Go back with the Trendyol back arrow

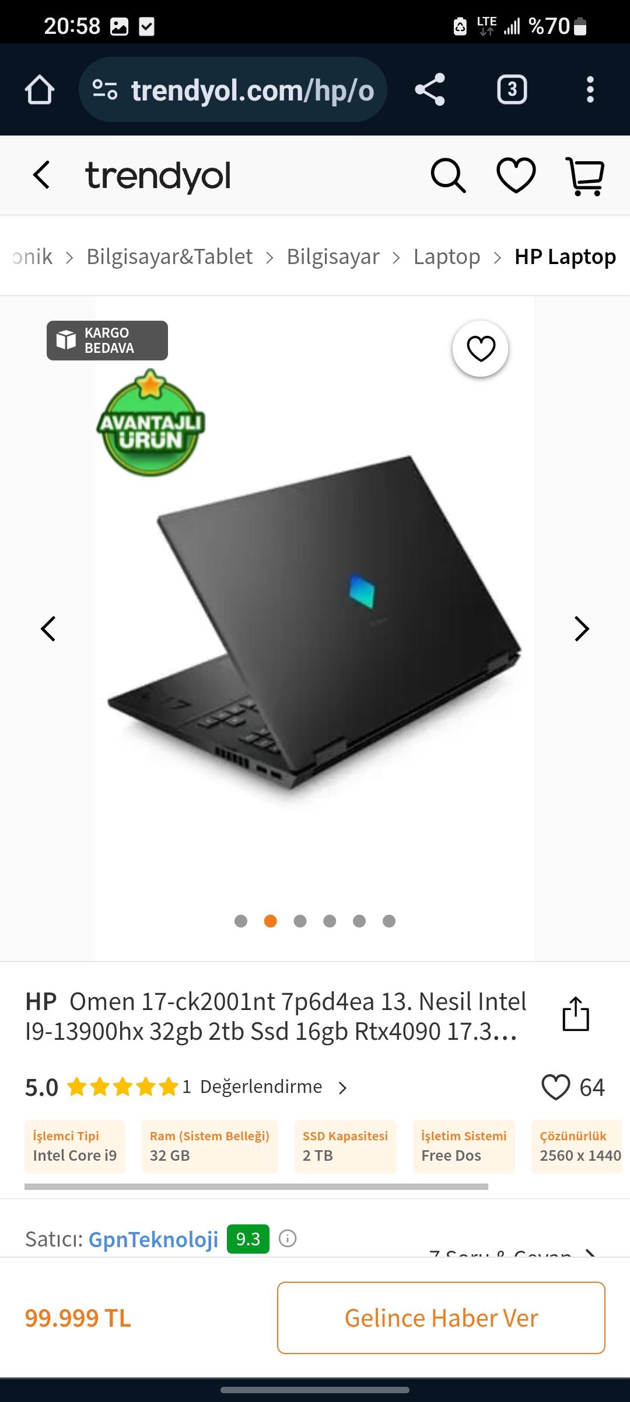point(42,175)
